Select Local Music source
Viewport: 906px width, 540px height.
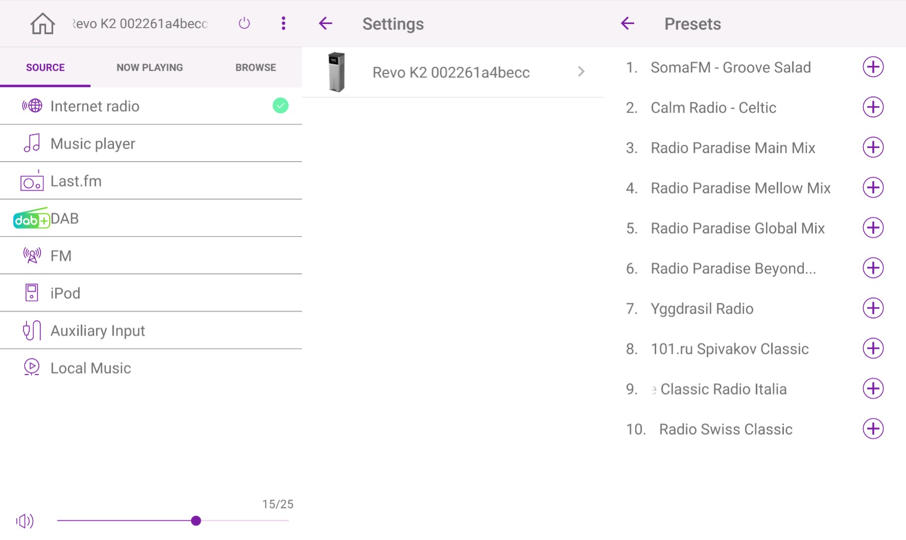pyautogui.click(x=90, y=368)
